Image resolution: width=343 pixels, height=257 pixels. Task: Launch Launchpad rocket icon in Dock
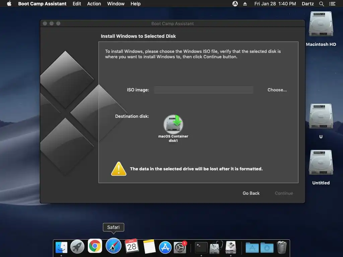tap(77, 247)
